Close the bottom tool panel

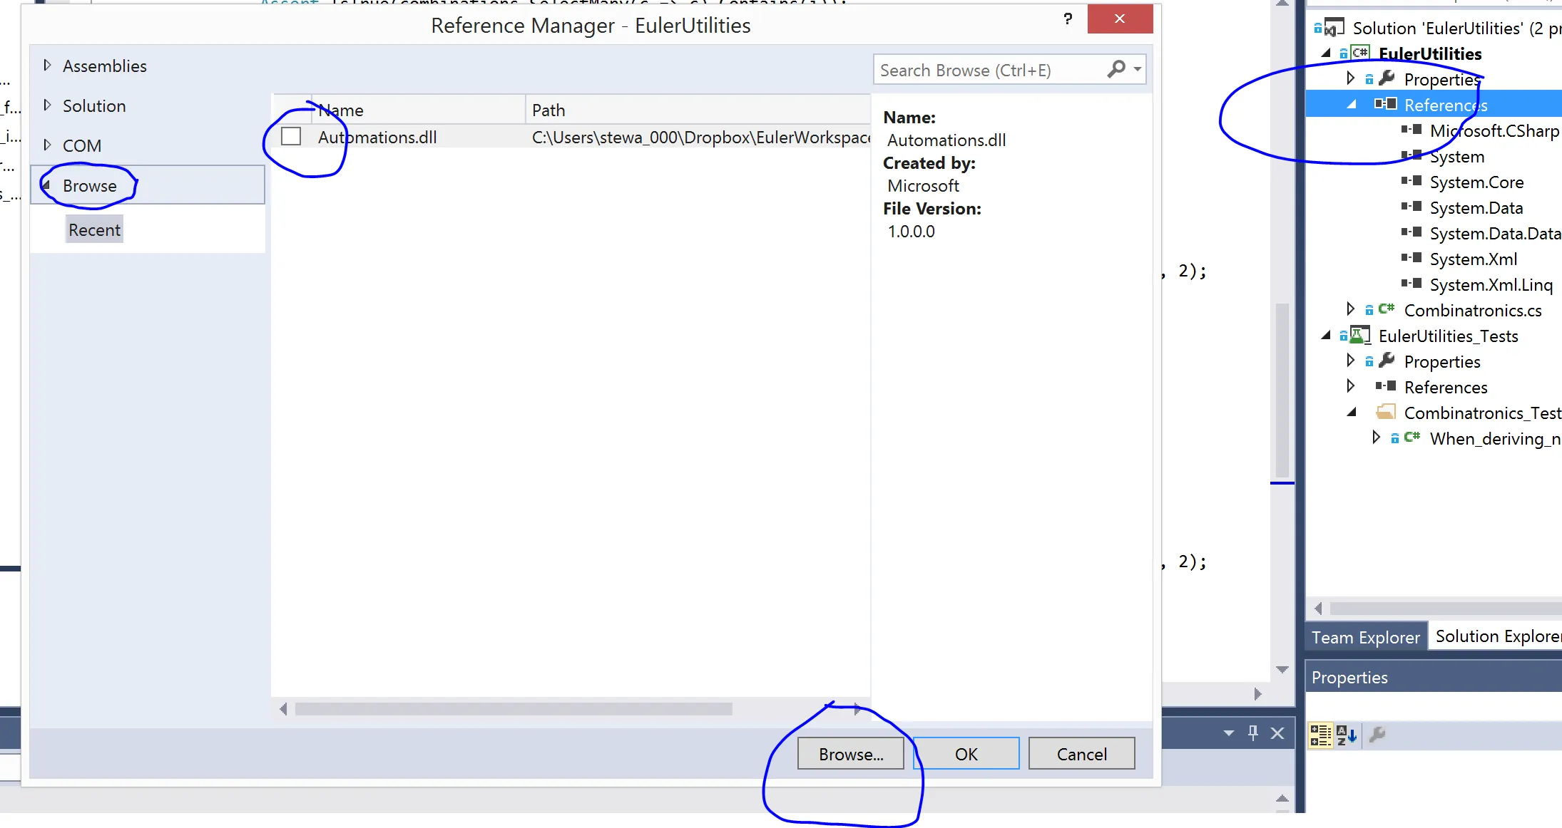(x=1277, y=733)
